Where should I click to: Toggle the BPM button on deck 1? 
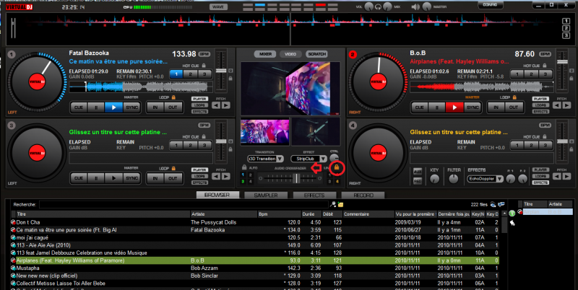pos(203,54)
